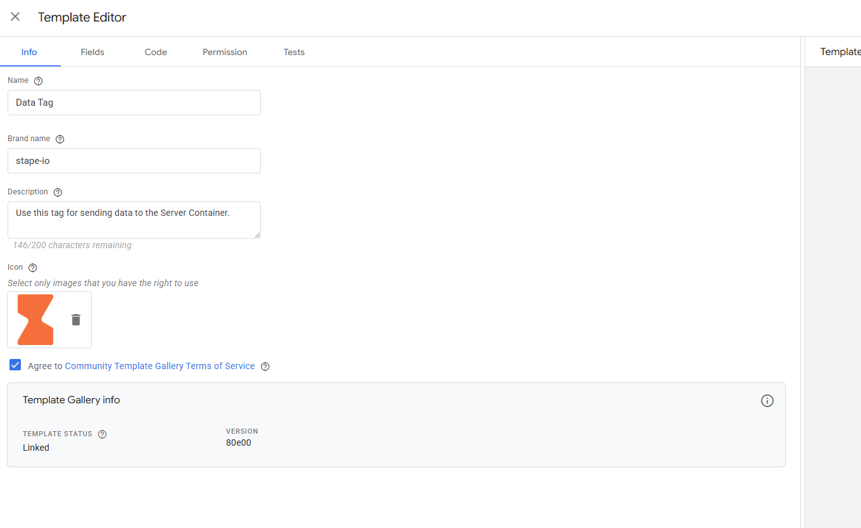Go to the Permission tab
861x528 pixels.
[x=225, y=52]
